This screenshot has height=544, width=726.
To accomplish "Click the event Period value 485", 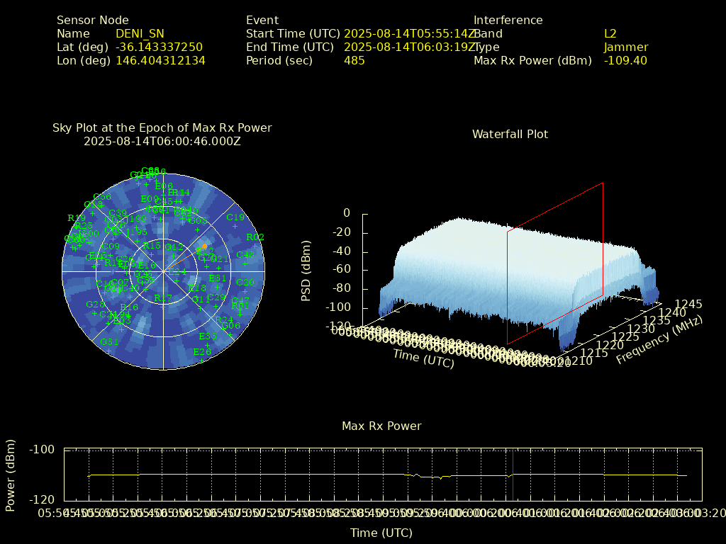I will tap(354, 61).
